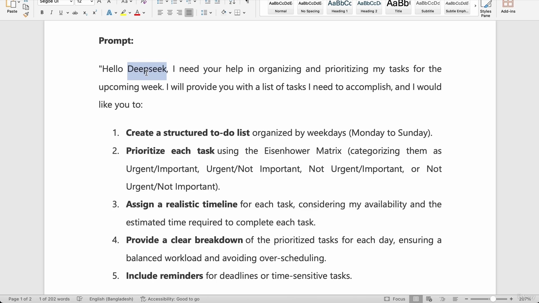
Task: Select the Format Painter brush
Action: pos(26,15)
